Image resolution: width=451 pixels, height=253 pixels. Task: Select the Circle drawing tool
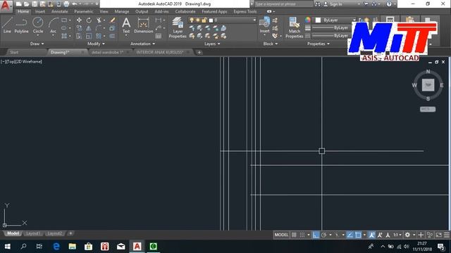pyautogui.click(x=37, y=25)
